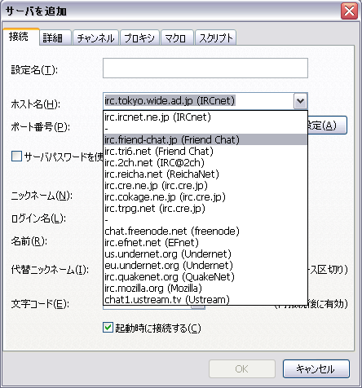Uncheck 起動時に接続する checkbox
The width and height of the screenshot is (362, 388).
coord(108,327)
